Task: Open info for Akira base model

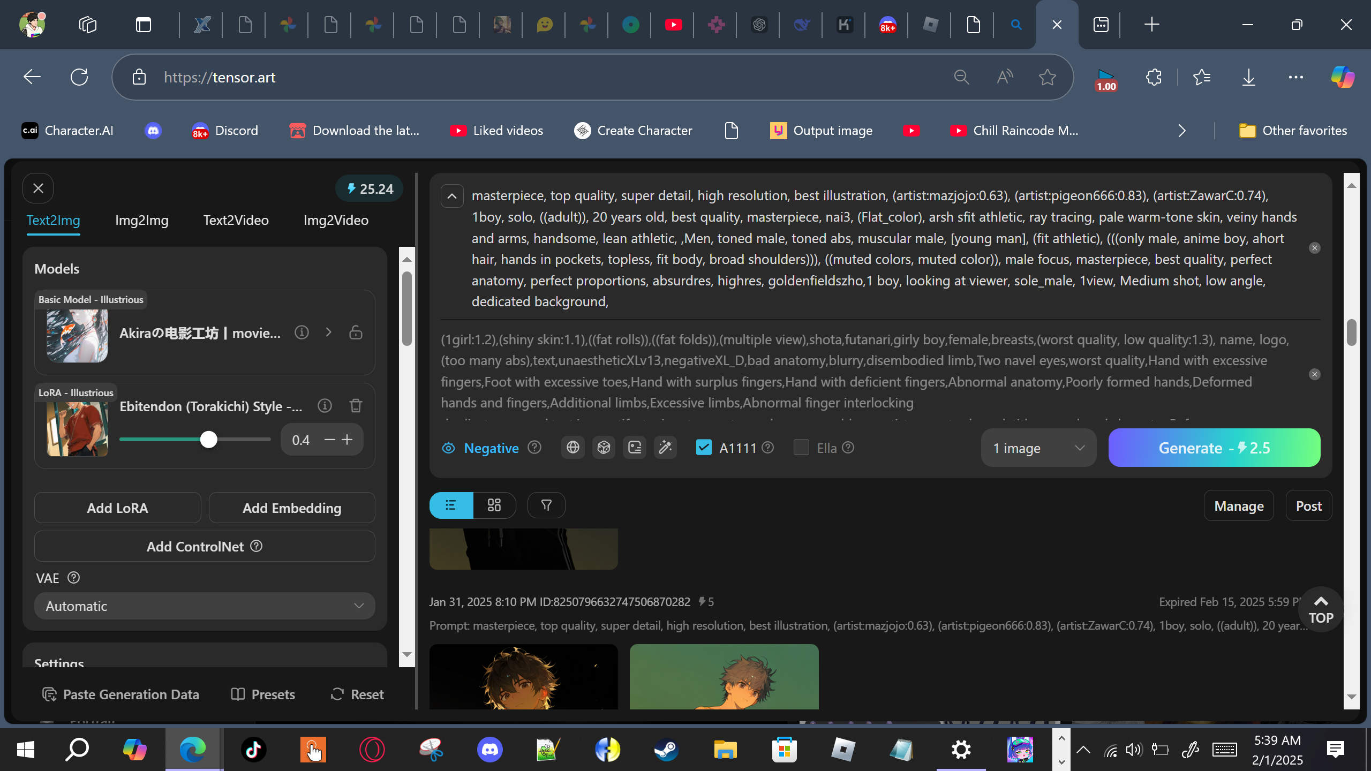Action: (302, 332)
